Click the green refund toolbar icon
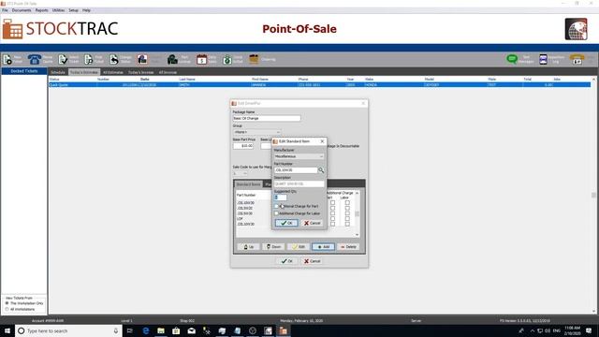The image size is (599, 337). coord(227,59)
